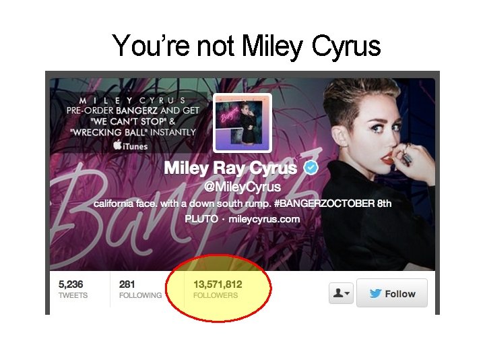Open the user actions person dropdown
The height and width of the screenshot is (364, 485).
coord(341,293)
